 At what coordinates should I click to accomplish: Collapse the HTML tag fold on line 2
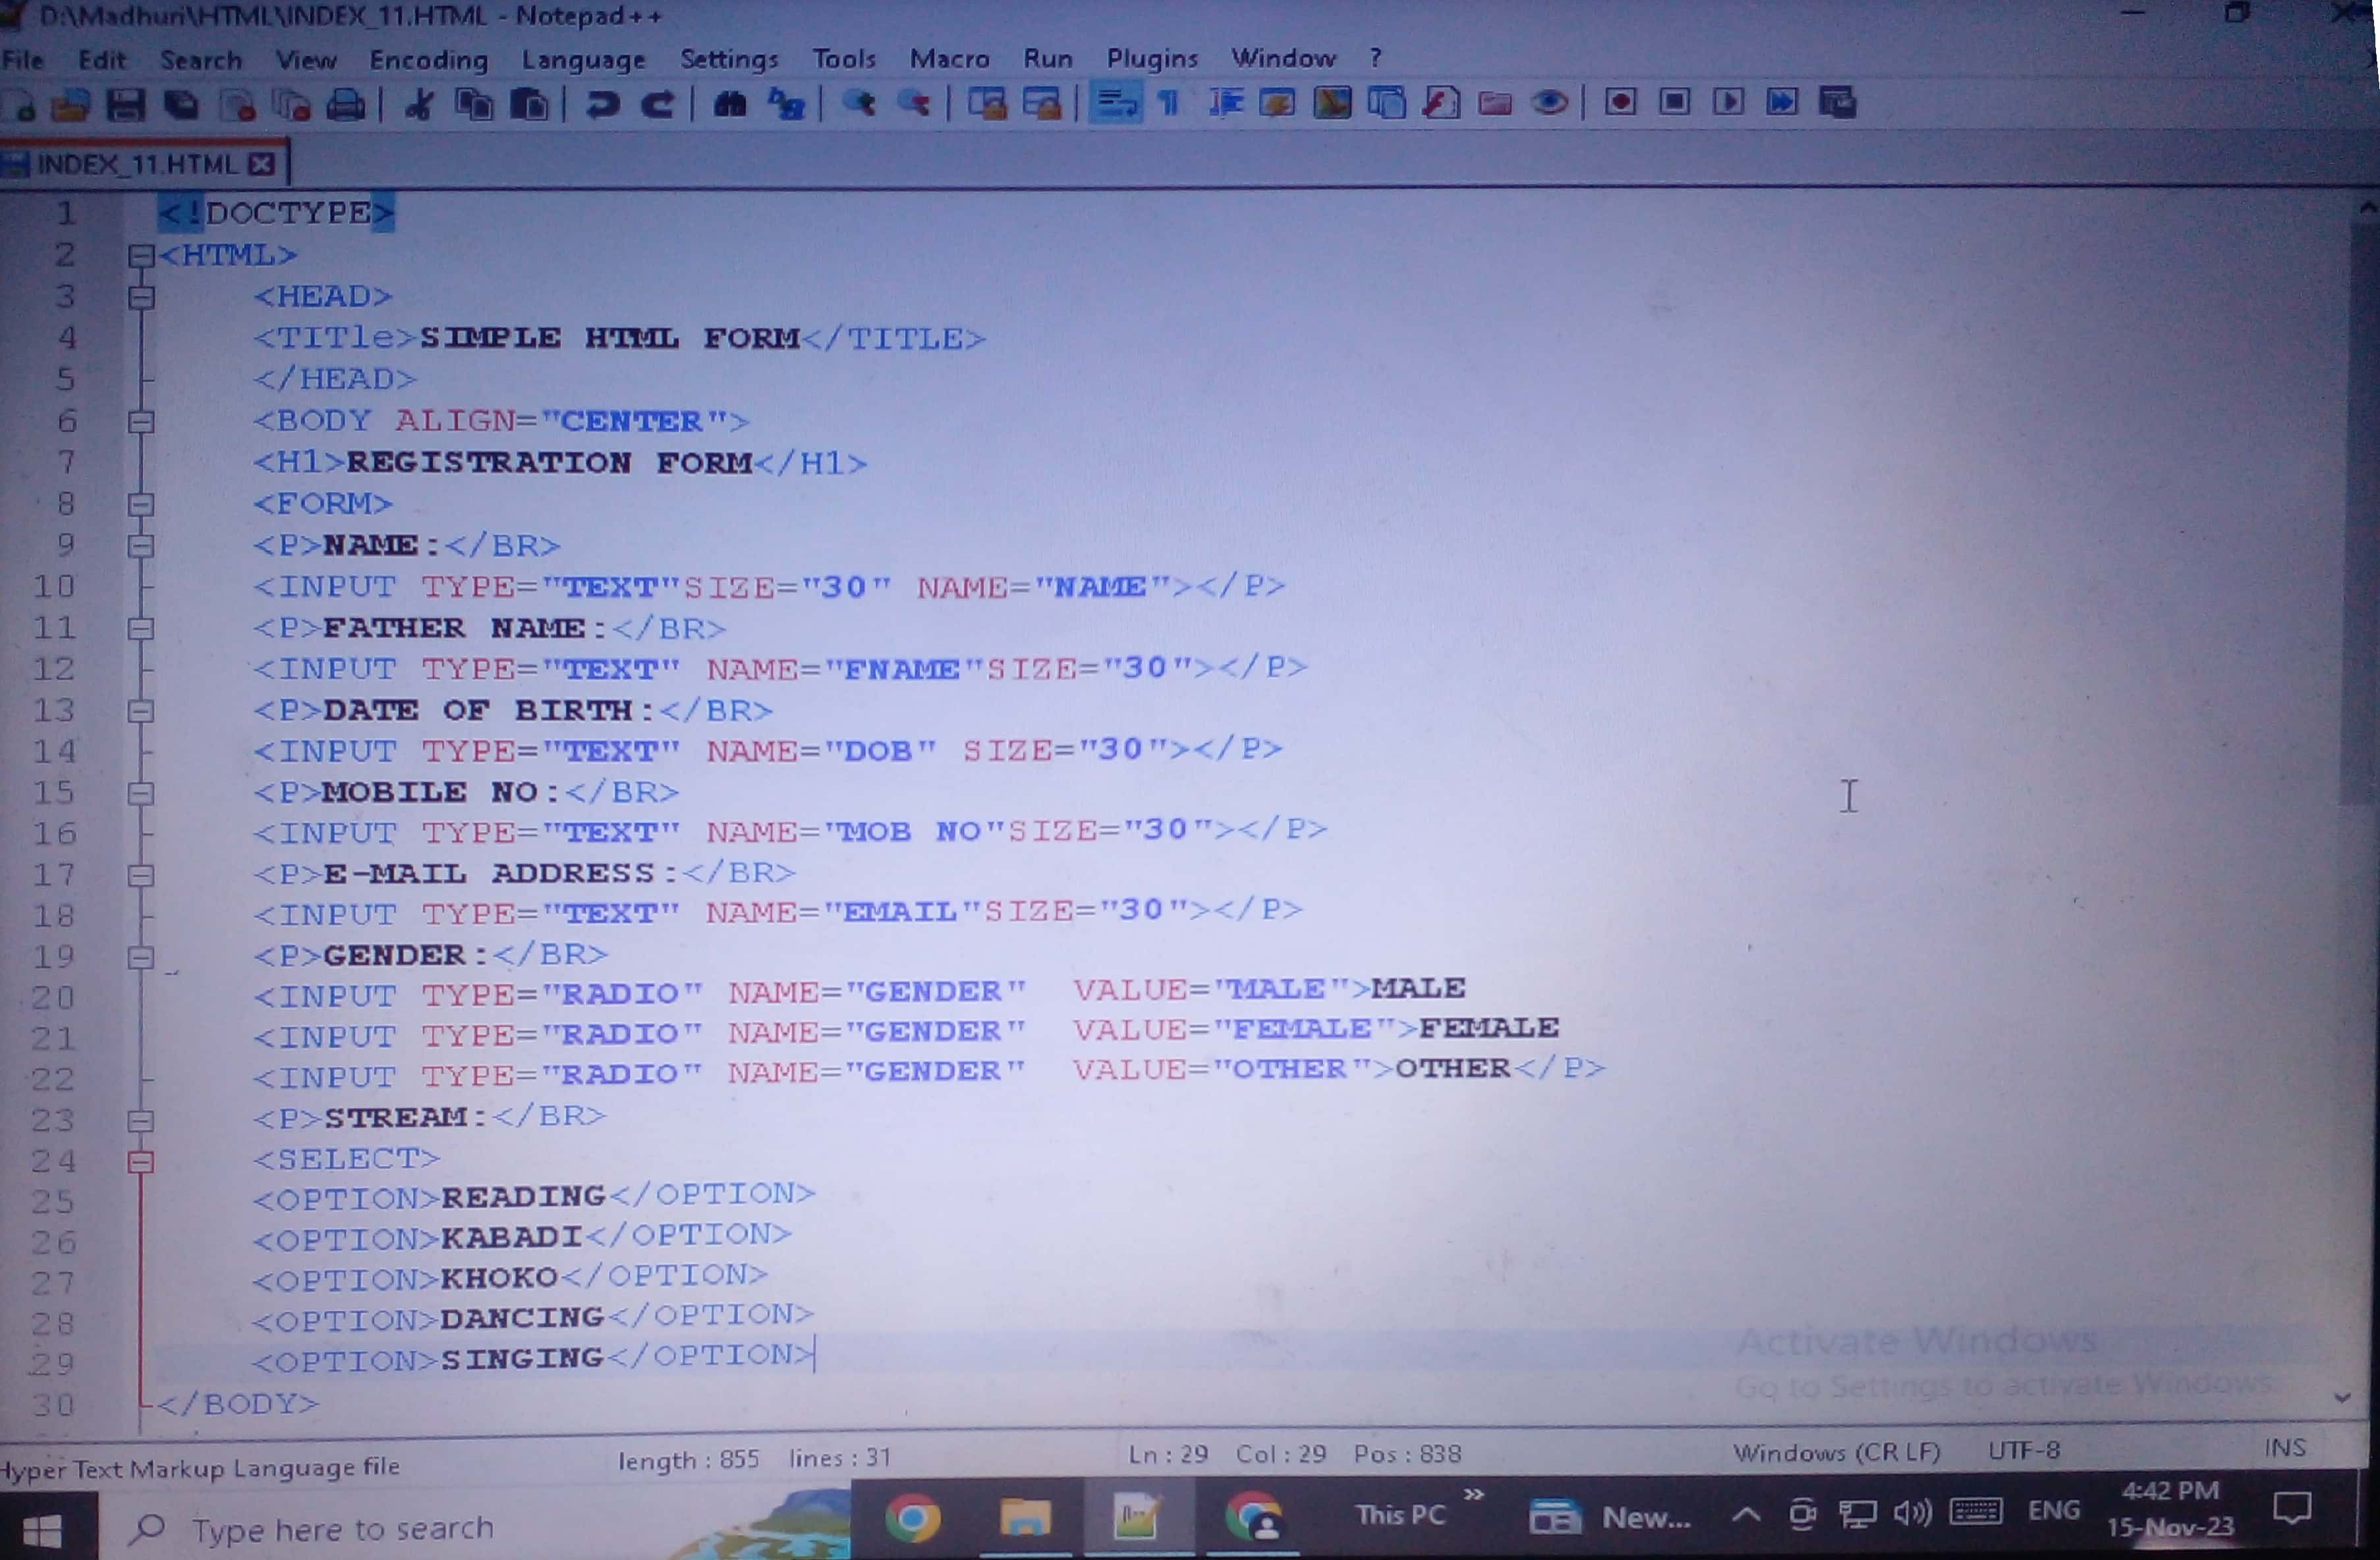[x=140, y=256]
